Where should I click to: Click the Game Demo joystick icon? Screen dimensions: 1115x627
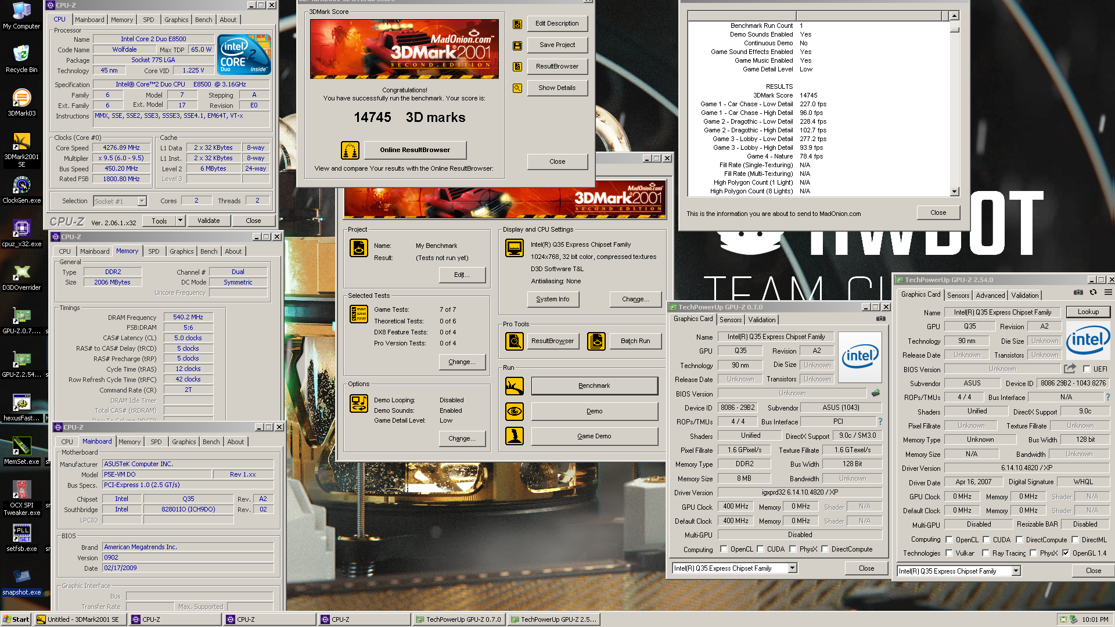tap(515, 436)
